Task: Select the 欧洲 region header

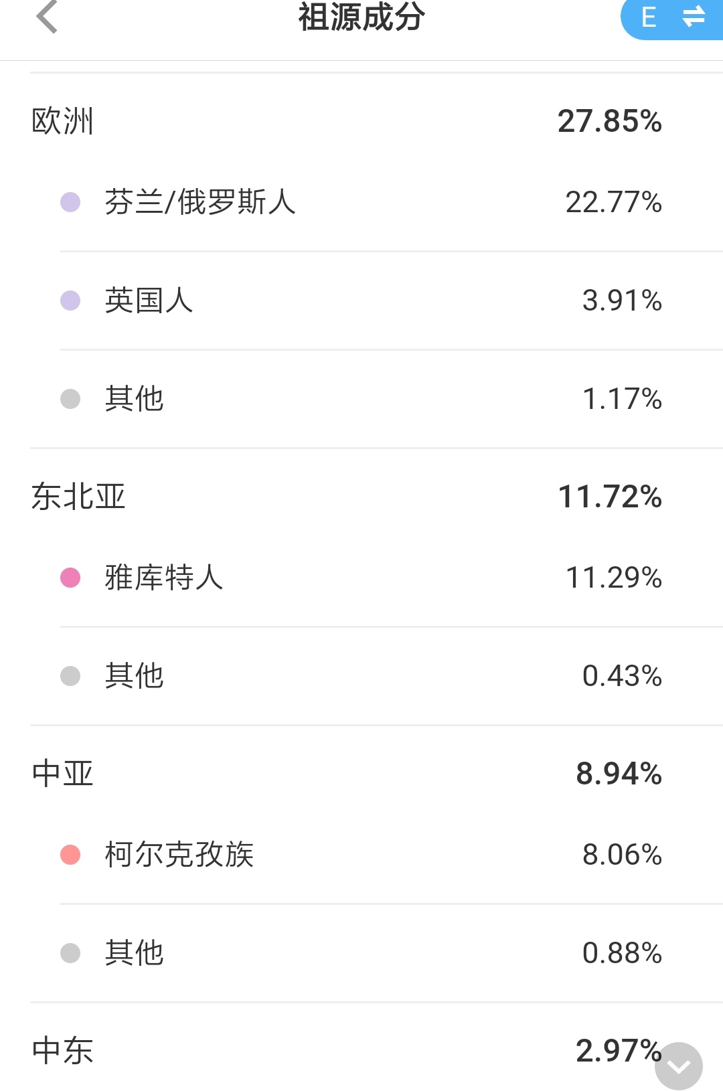Action: tap(361, 121)
